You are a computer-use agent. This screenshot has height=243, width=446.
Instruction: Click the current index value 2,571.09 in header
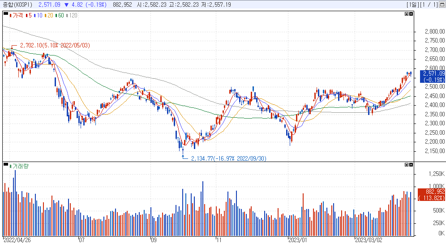(x=50, y=4)
